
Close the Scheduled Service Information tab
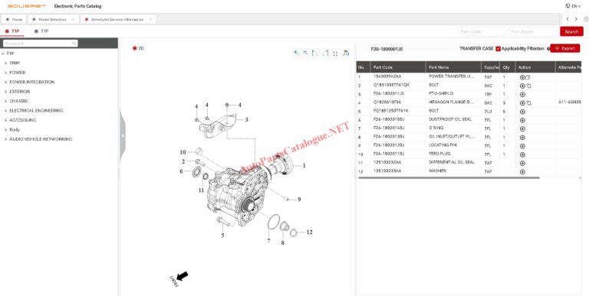(x=150, y=19)
